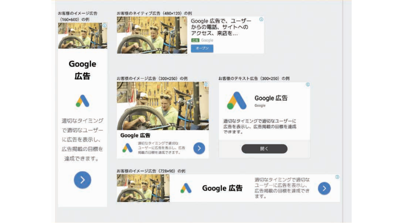Click the AdChoices info icon on skyscraper ad
Viewport: 403px width, 223px height.
coord(105,25)
